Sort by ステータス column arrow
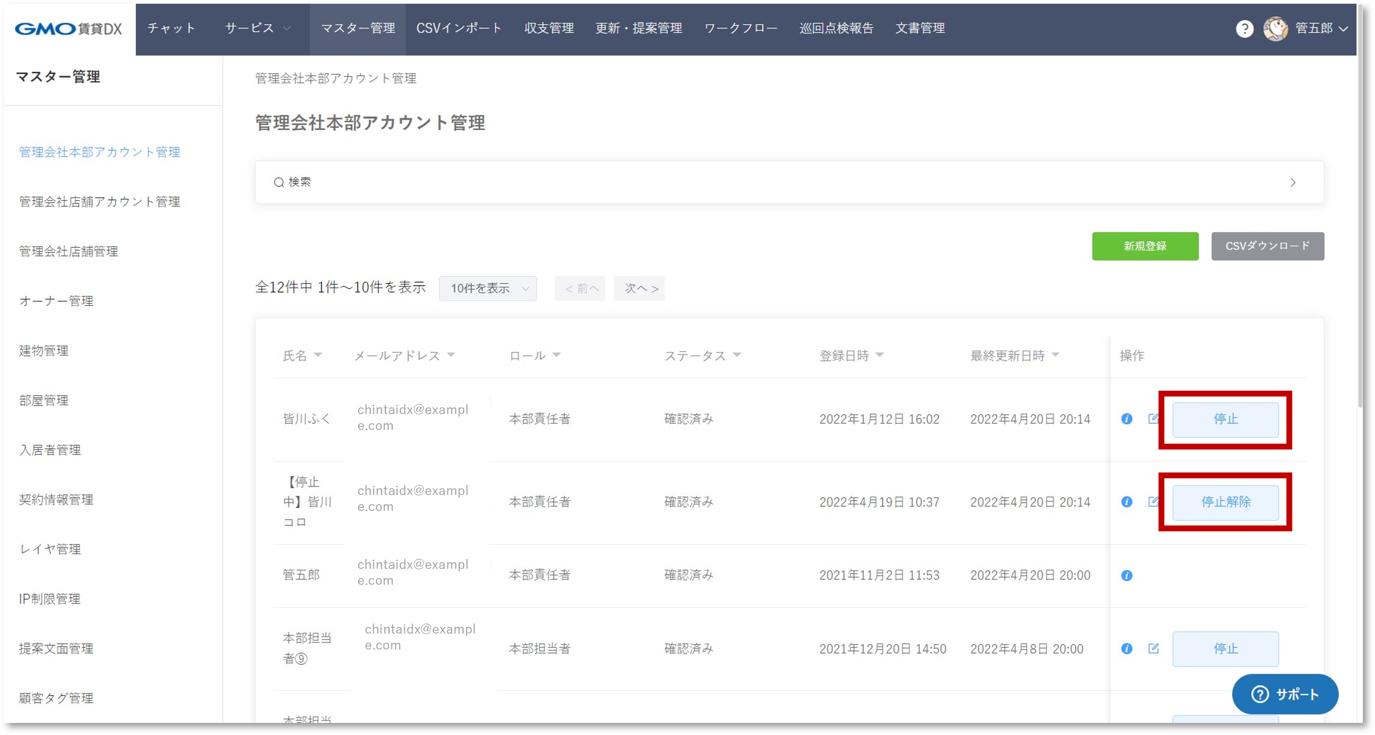 (x=737, y=355)
